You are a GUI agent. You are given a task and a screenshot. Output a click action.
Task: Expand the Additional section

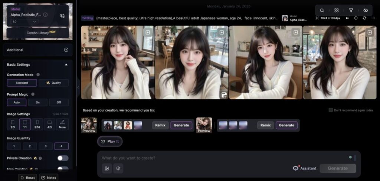(x=66, y=50)
